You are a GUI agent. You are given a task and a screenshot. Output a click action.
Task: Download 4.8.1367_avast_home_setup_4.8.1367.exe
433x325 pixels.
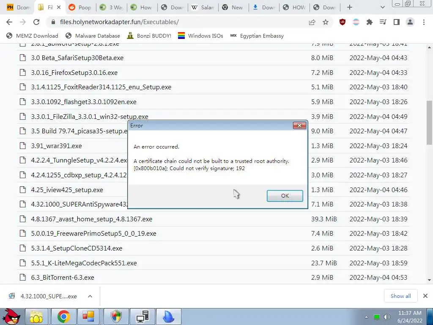click(x=92, y=219)
